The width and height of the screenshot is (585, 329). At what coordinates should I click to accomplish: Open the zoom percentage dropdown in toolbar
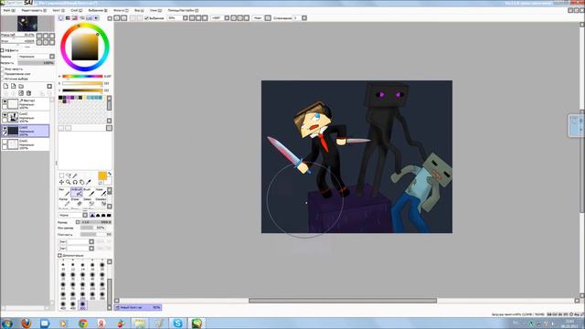point(185,18)
